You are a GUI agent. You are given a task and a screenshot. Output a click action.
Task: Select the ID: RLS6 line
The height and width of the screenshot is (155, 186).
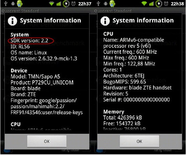coord(20,47)
